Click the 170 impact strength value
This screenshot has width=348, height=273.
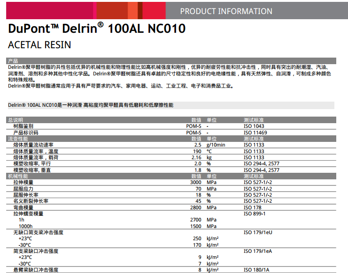click(x=197, y=245)
